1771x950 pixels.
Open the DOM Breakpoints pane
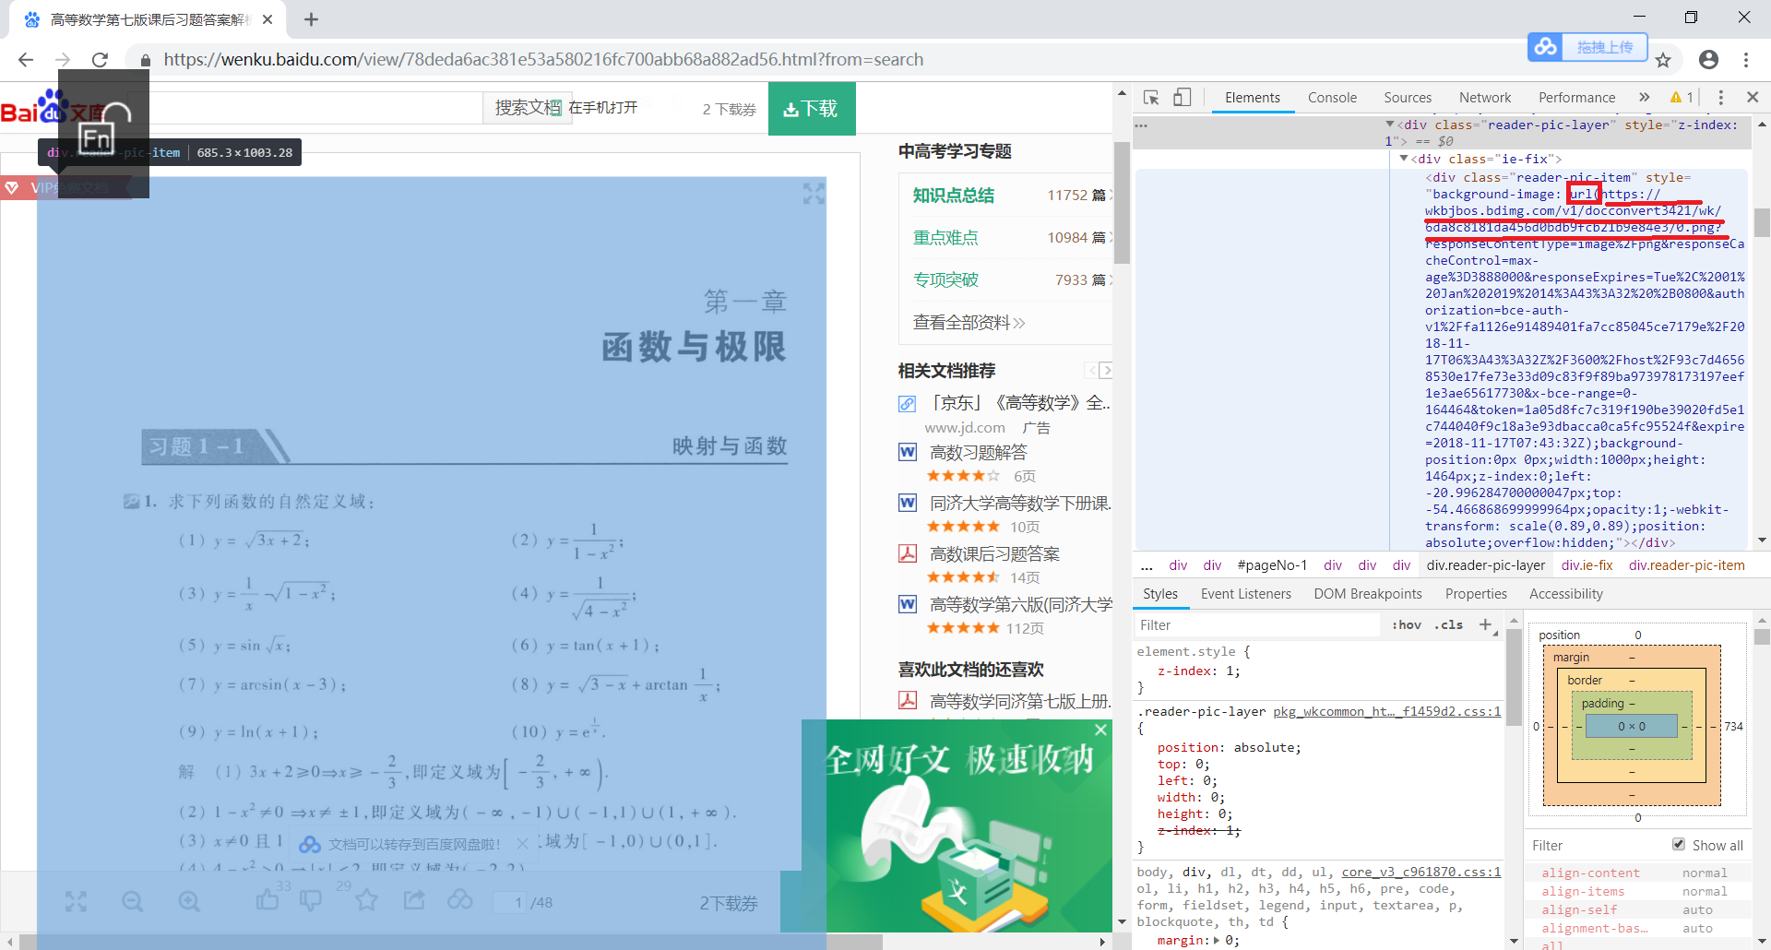tap(1368, 594)
